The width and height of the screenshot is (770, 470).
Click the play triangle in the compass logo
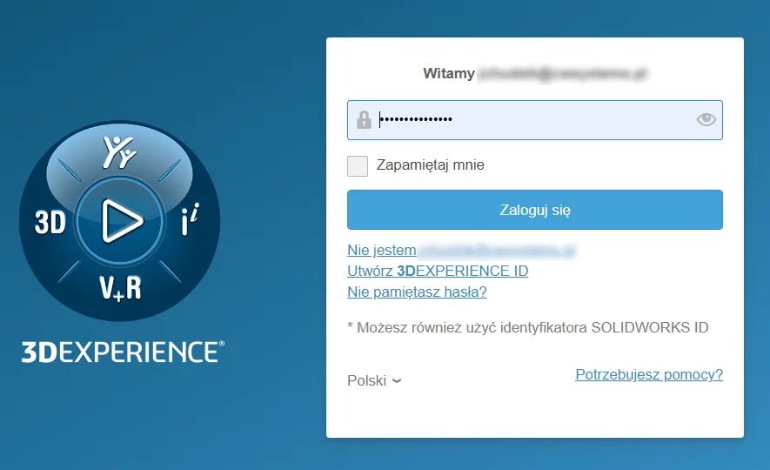pos(121,221)
